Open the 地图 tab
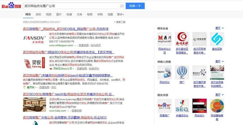 click(110, 14)
